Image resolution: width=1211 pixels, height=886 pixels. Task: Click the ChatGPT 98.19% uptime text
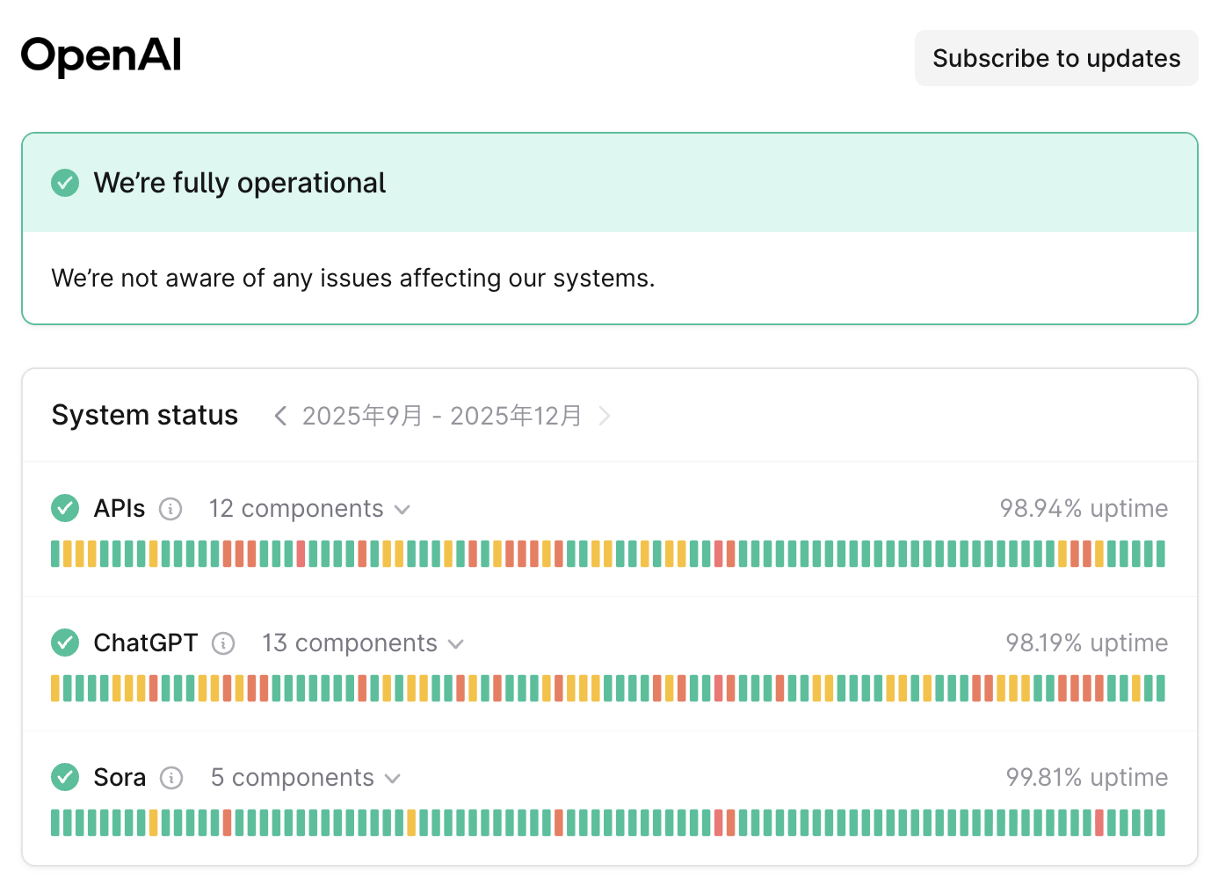1086,643
